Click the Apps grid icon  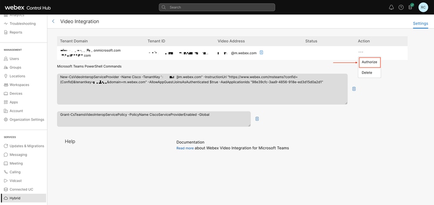(x=6, y=102)
